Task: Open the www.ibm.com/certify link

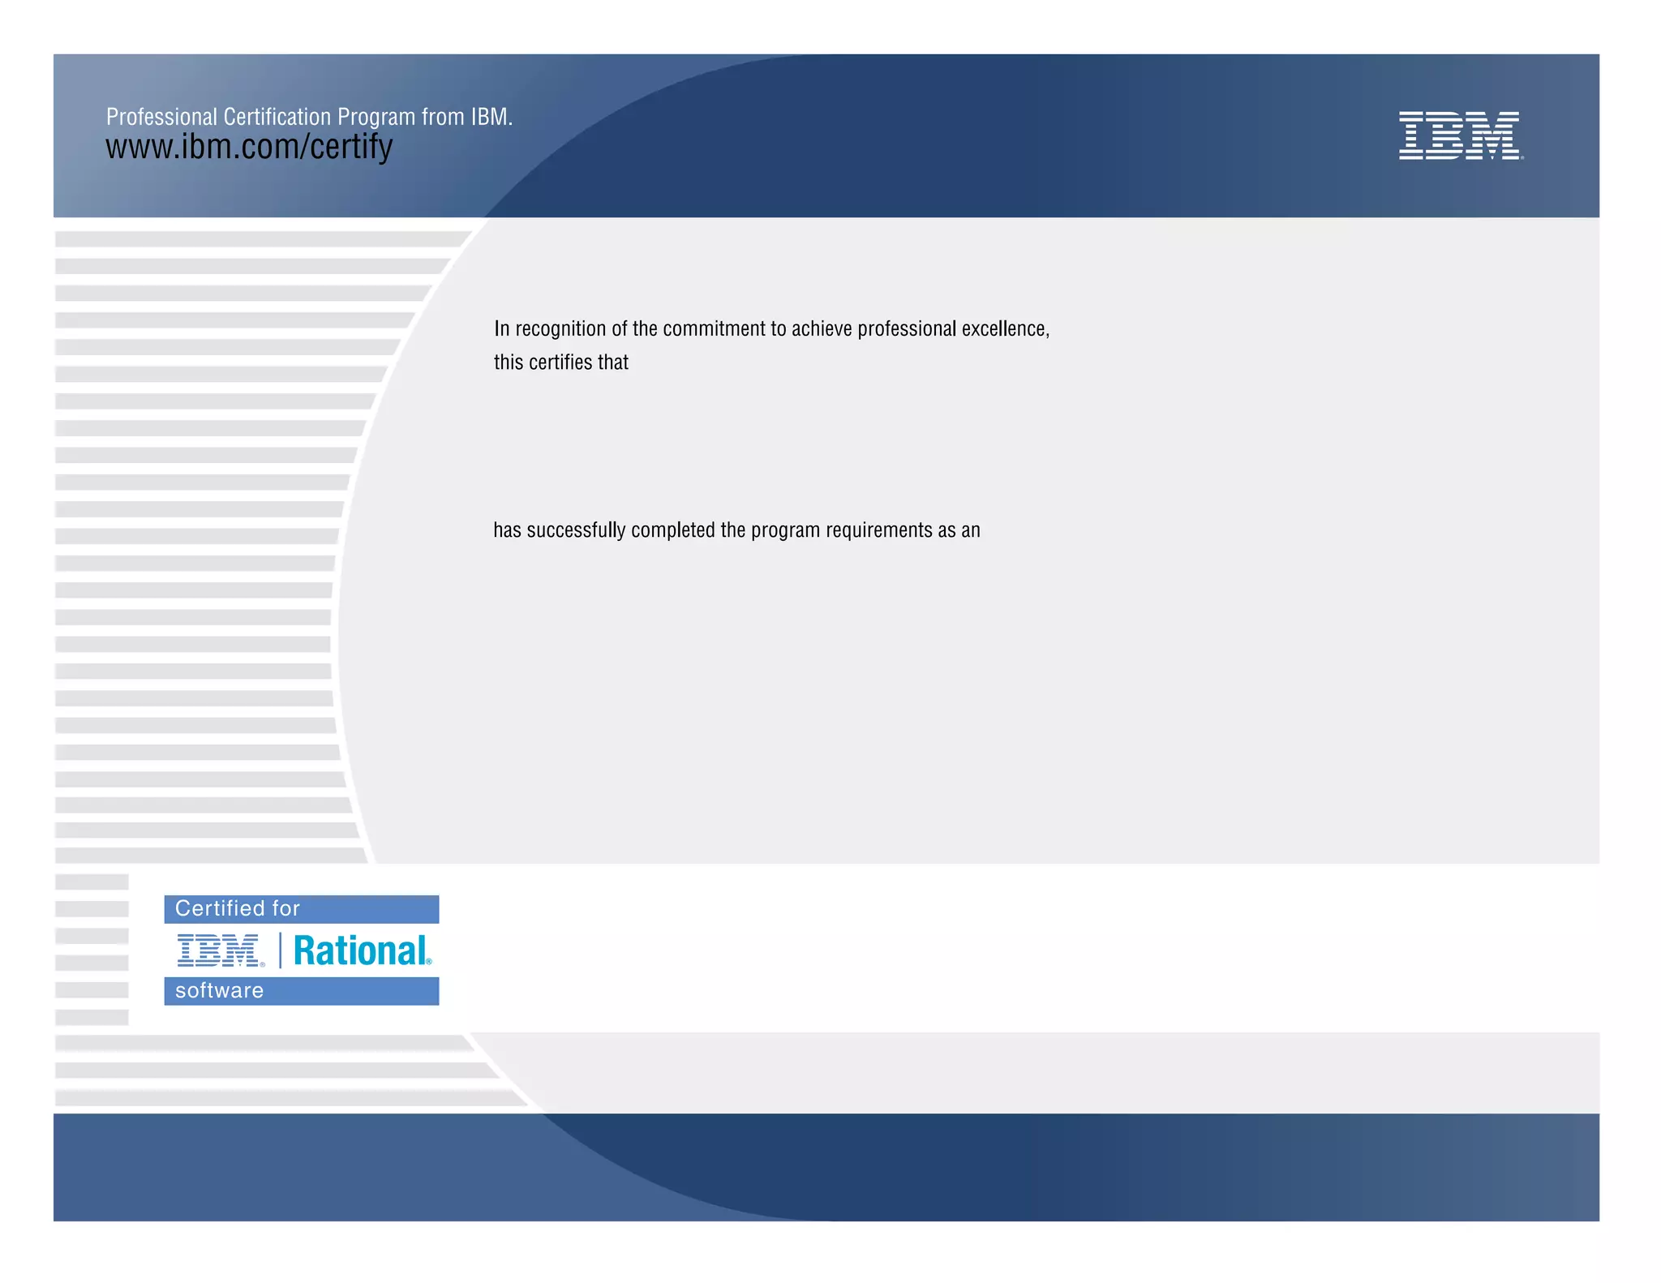Action: tap(249, 148)
